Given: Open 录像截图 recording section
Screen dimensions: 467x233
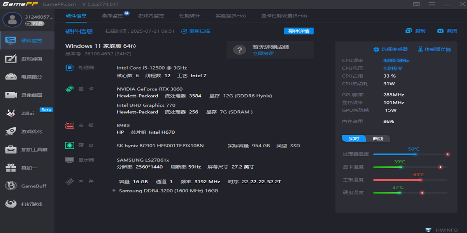Looking at the screenshot, I should coord(27,95).
